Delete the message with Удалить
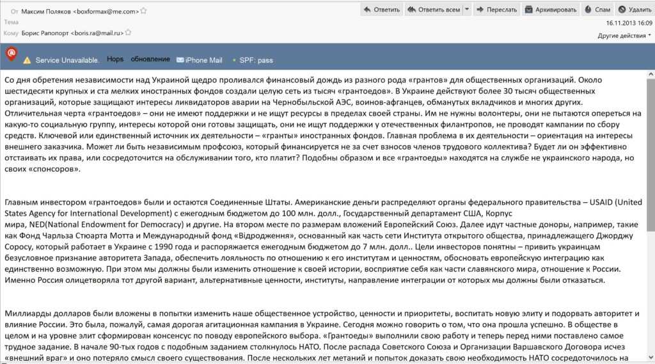The image size is (655, 364). pos(635,9)
